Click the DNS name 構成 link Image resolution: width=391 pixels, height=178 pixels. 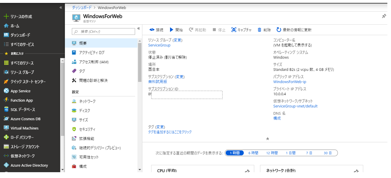click(x=277, y=118)
